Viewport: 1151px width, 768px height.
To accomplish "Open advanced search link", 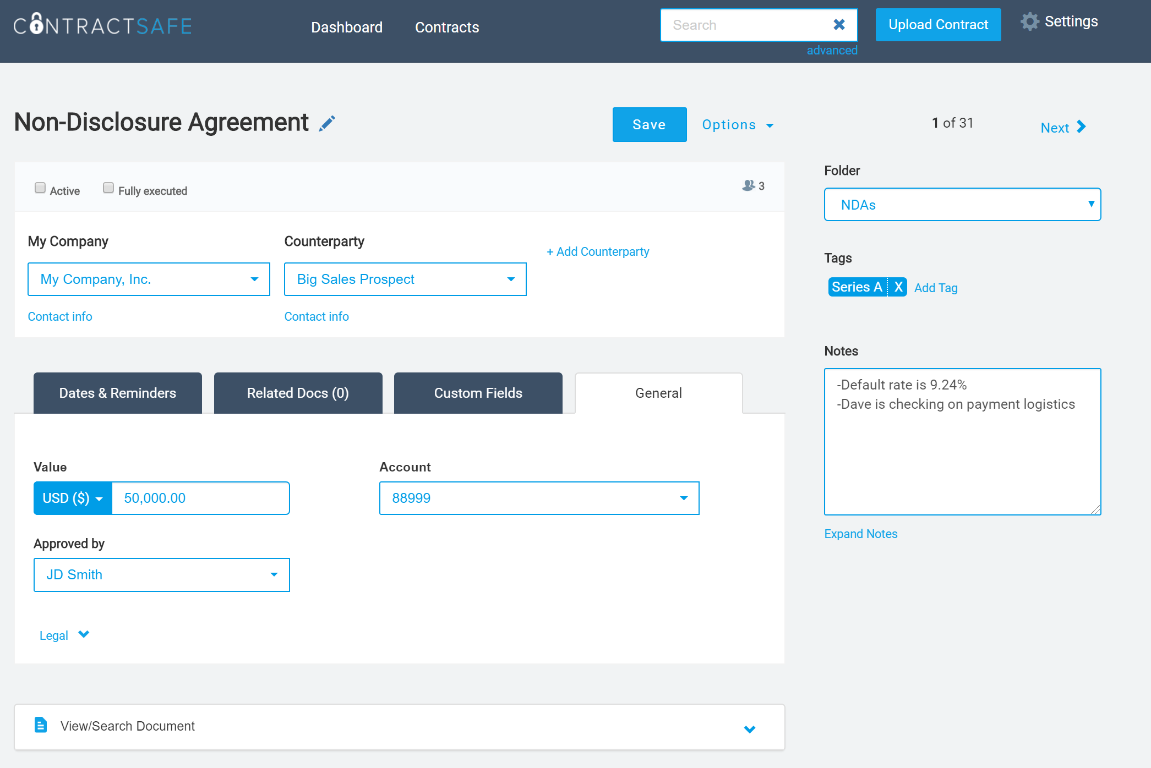I will click(x=832, y=50).
